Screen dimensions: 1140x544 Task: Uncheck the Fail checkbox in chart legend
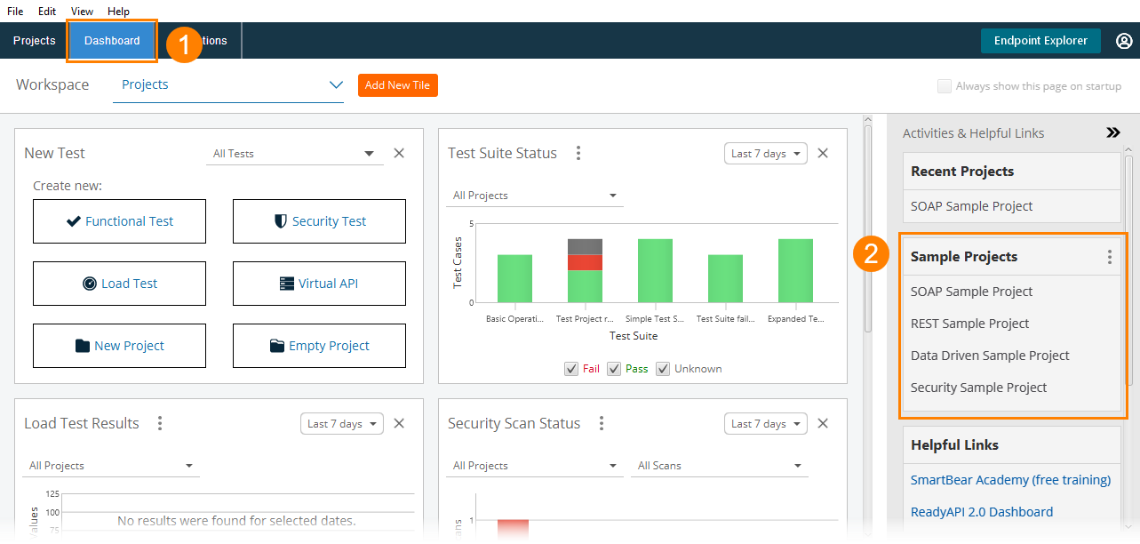coord(571,369)
